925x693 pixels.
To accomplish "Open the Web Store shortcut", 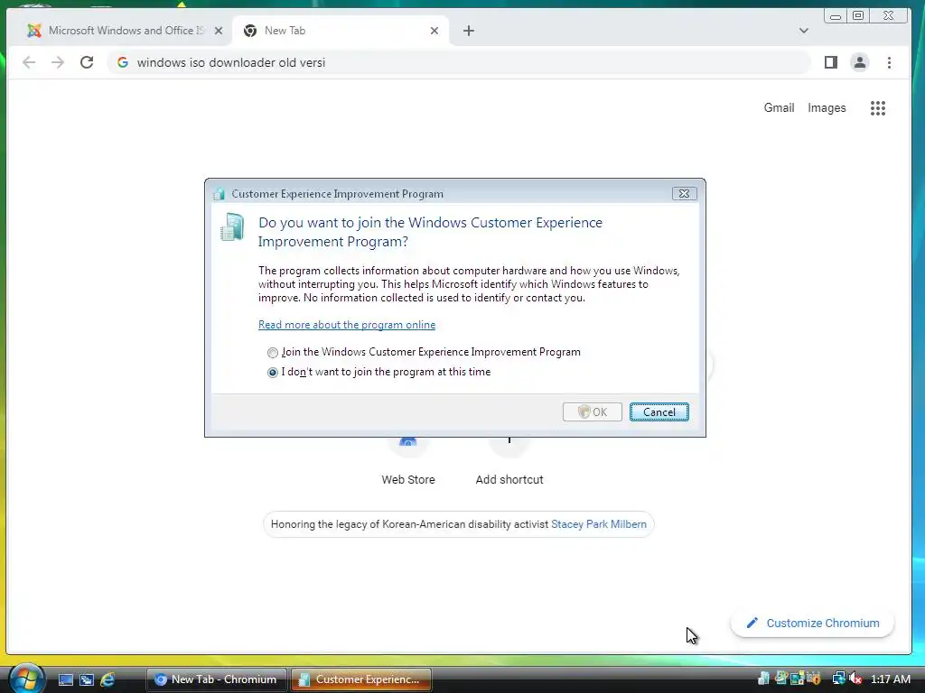I will (x=408, y=466).
